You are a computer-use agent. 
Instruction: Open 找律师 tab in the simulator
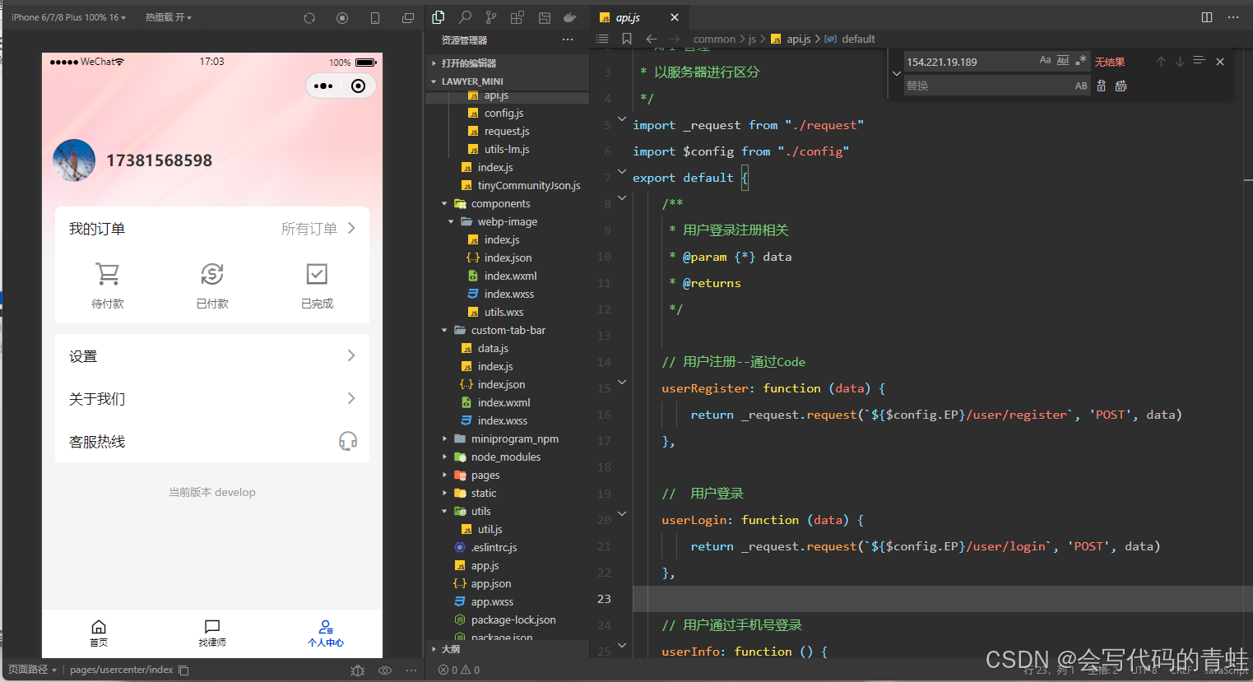click(212, 633)
